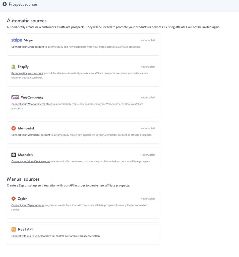Screen dimensions: 239x257
Task: Click Not enabled status next to Zapier
Action: click(x=148, y=199)
